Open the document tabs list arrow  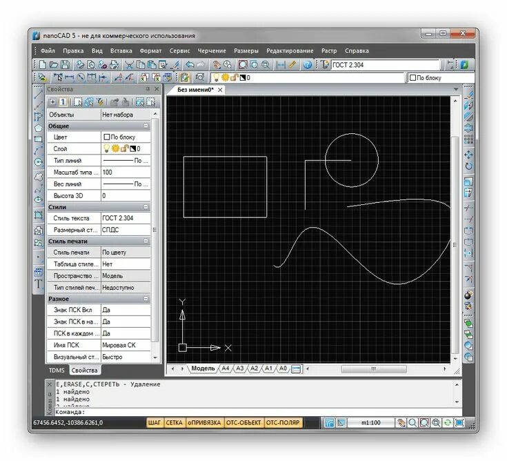pyautogui.click(x=456, y=89)
